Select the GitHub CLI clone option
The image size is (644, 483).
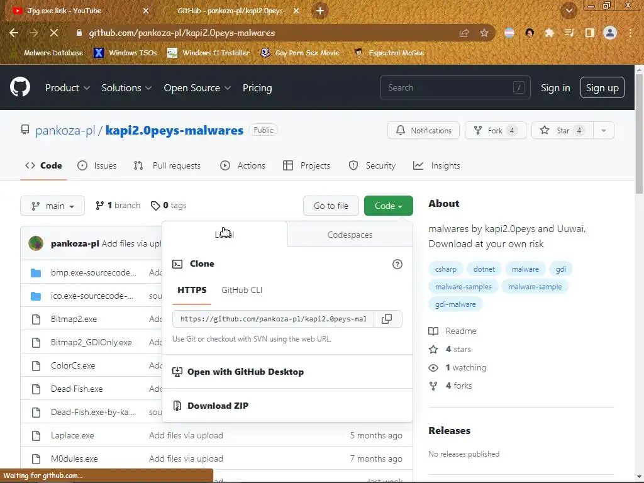click(242, 290)
